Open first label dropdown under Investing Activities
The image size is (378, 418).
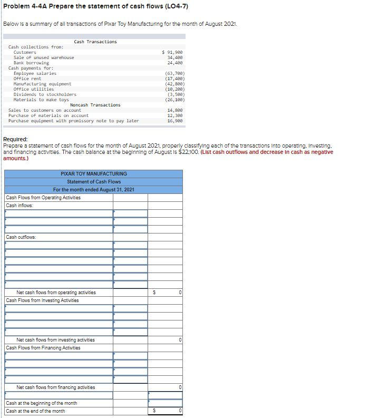[x=59, y=308]
